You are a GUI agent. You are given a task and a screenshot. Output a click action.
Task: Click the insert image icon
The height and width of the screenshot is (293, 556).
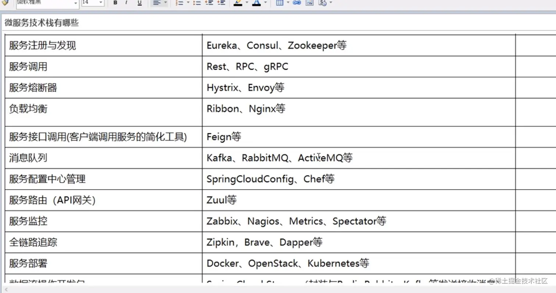[x=309, y=3]
